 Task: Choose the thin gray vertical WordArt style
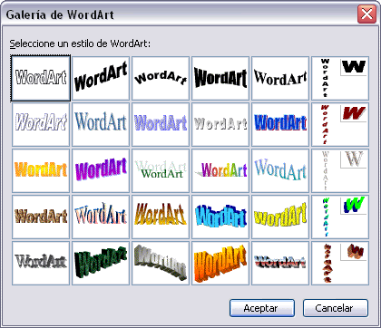tap(340, 170)
